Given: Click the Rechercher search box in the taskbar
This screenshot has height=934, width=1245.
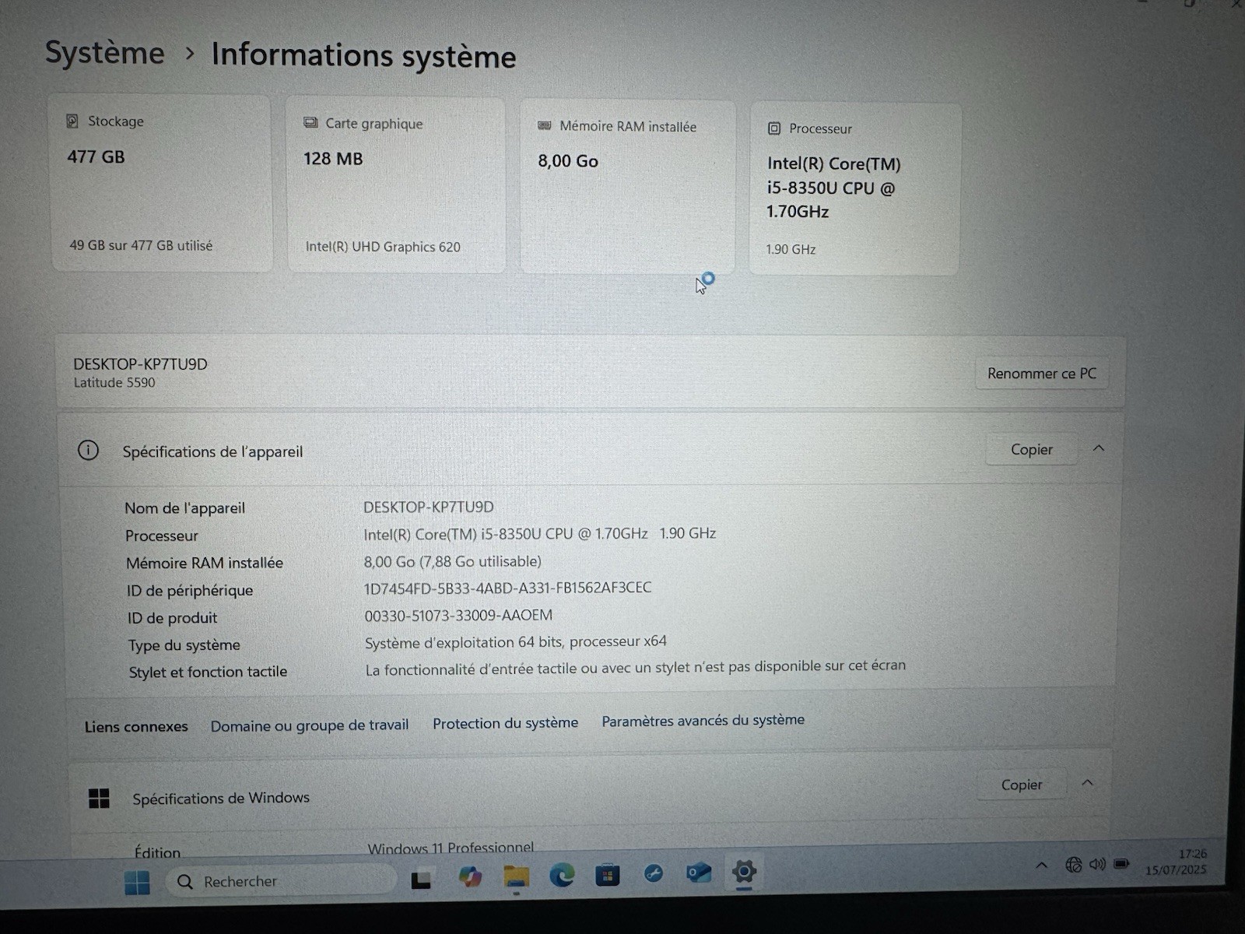Looking at the screenshot, I should [x=280, y=881].
